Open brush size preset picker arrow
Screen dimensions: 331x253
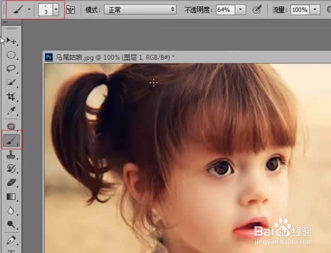coord(56,10)
